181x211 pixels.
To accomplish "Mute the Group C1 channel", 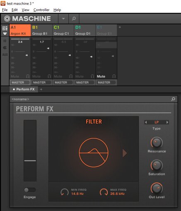I will (58, 76).
